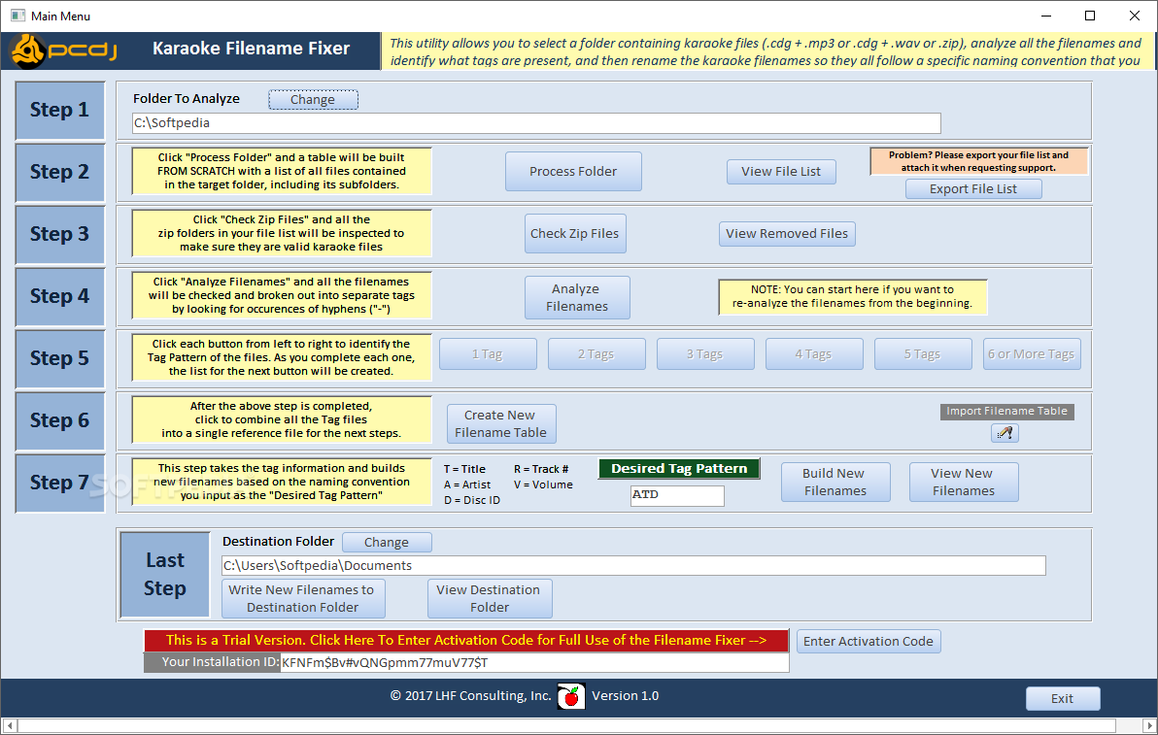This screenshot has width=1158, height=735.
Task: Click the Step 5 label box
Action: 60,358
